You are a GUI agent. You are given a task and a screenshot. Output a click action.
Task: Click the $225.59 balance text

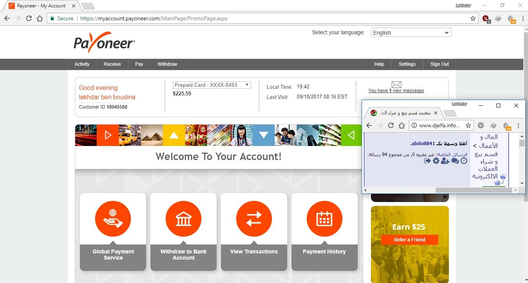pos(182,93)
